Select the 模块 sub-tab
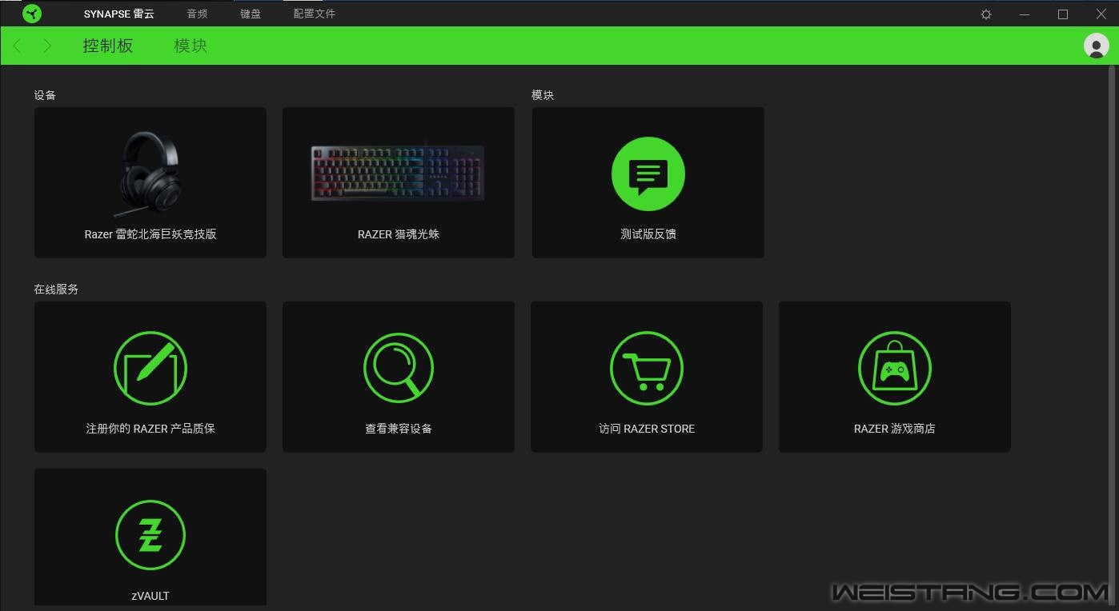This screenshot has width=1119, height=611. pyautogui.click(x=191, y=46)
